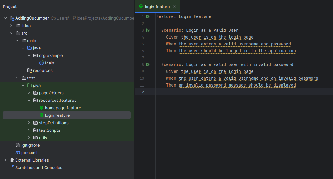
Task: Click step 'the user is on the login page' on line 4
Action: [x=217, y=37]
